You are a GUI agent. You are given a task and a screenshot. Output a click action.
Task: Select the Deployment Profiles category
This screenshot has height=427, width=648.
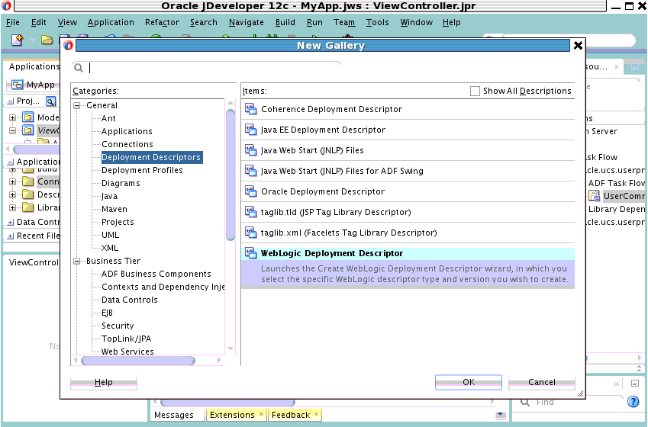pyautogui.click(x=142, y=170)
